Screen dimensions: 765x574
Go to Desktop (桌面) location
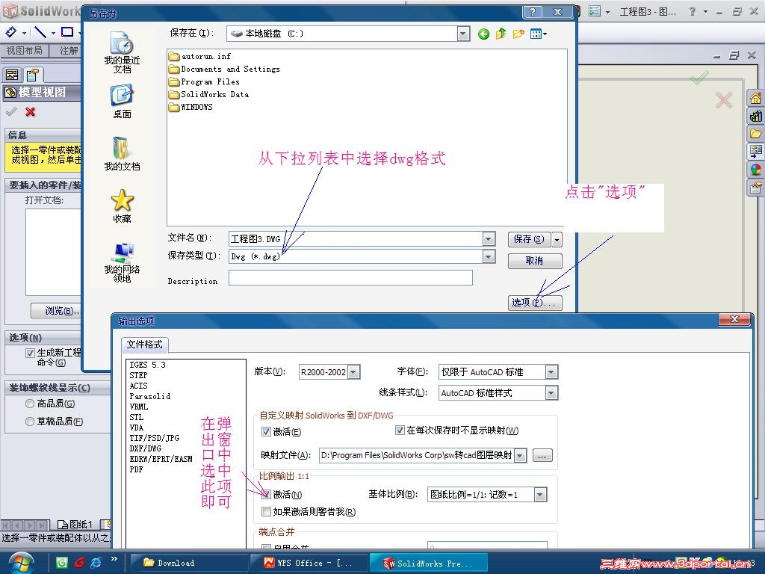pos(122,101)
